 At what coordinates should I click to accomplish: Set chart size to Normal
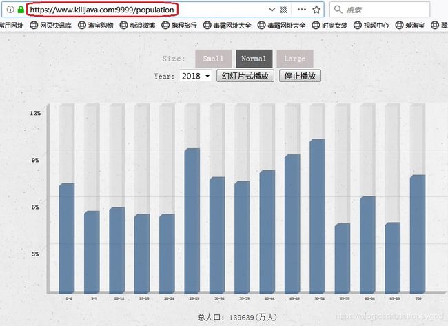(254, 59)
